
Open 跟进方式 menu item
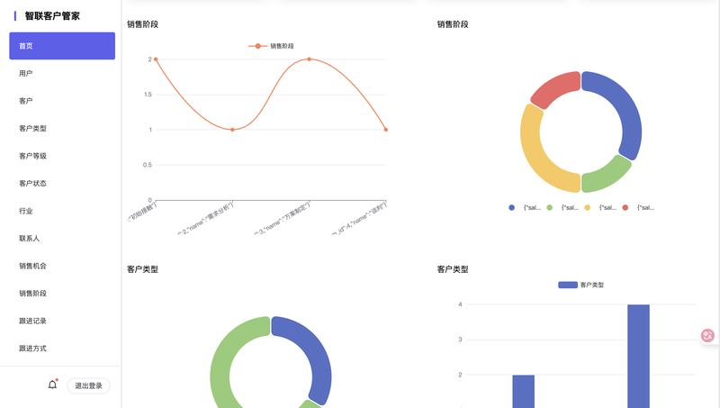tap(62, 349)
